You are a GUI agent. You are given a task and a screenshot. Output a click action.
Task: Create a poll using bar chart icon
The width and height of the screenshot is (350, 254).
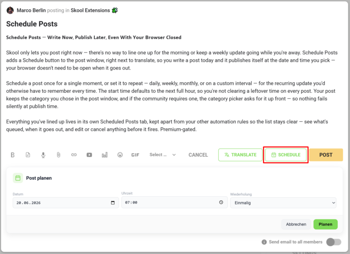[105, 155]
